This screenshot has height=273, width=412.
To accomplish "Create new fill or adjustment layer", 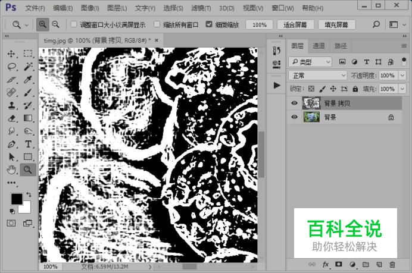I will coord(352,265).
